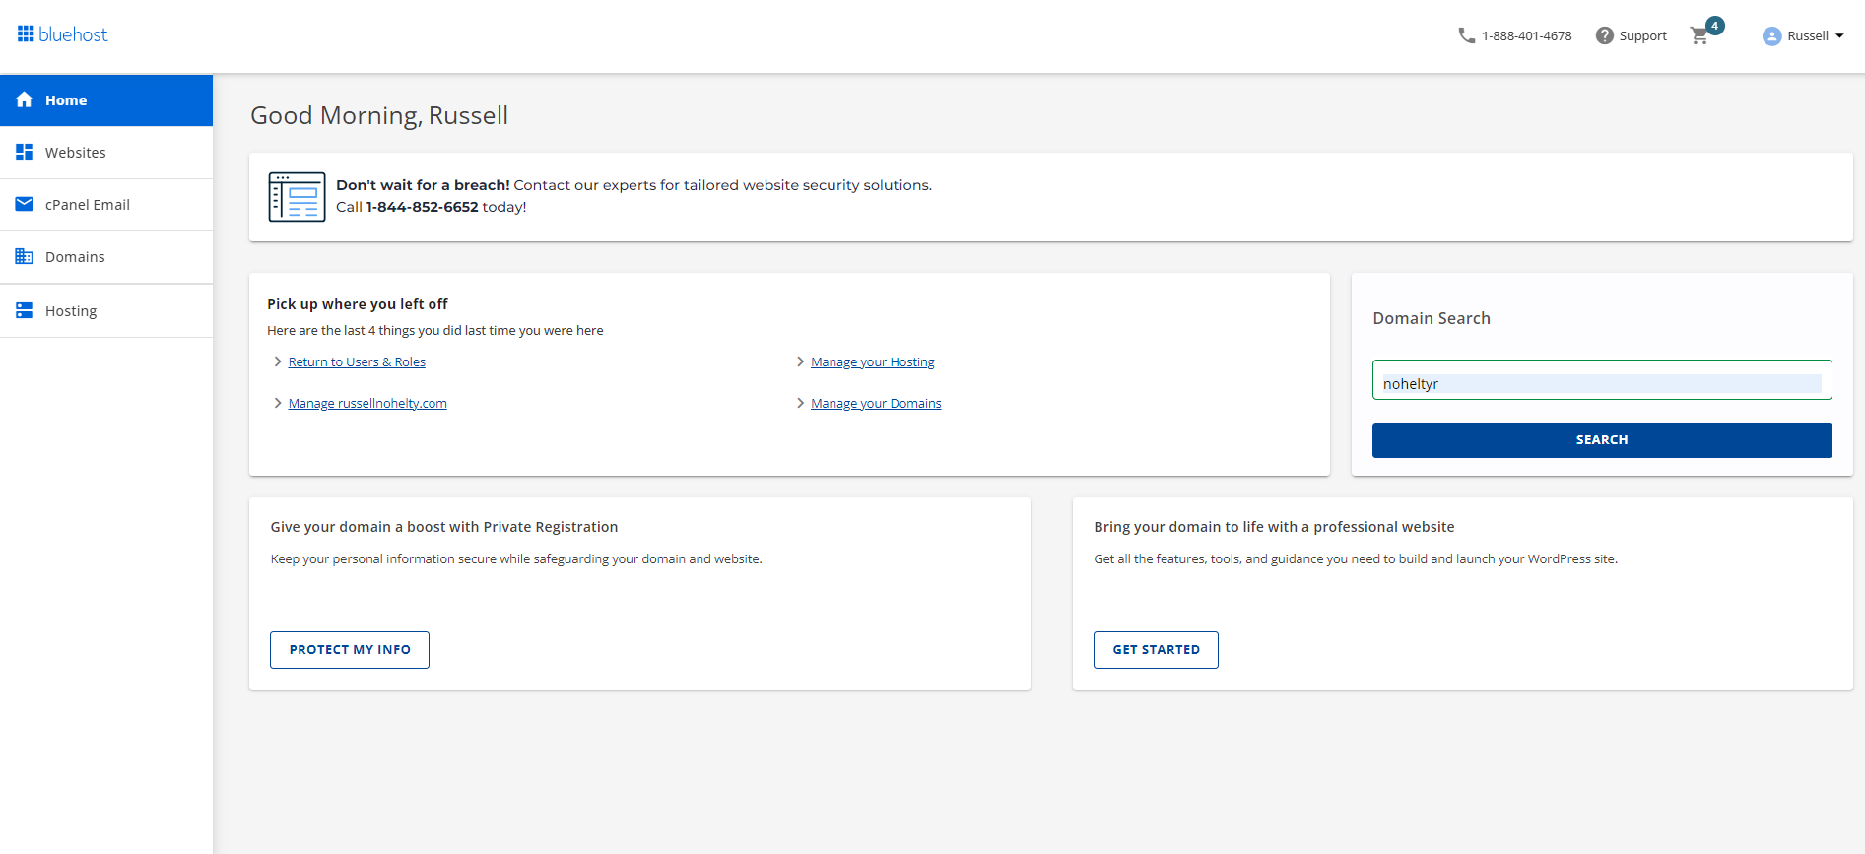This screenshot has height=854, width=1865.
Task: Click the Domains building icon
Action: pos(25,256)
